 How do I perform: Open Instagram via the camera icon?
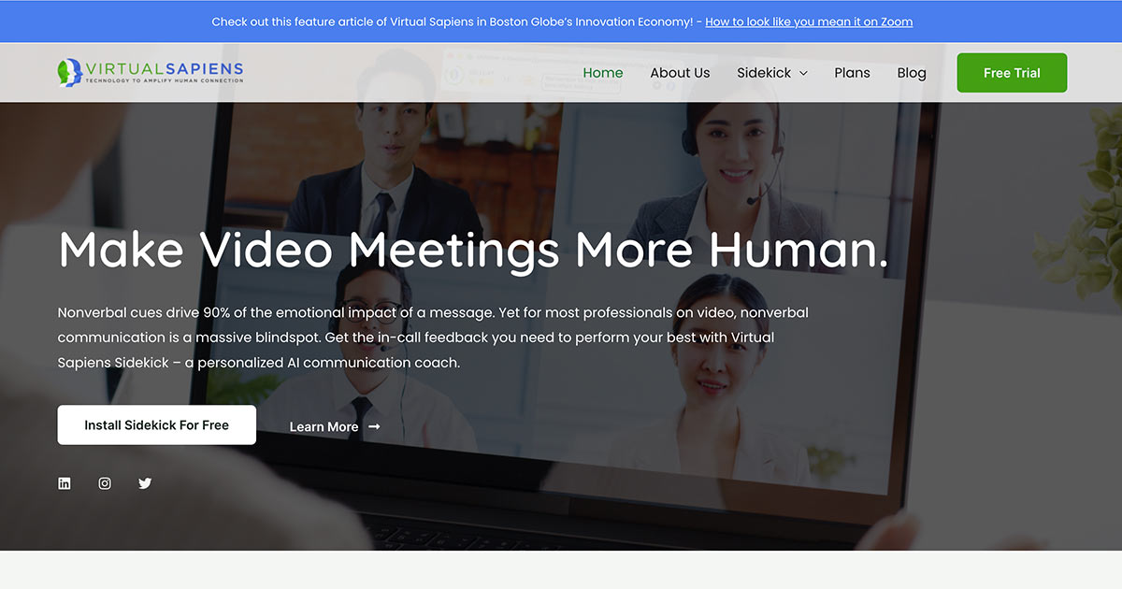[x=104, y=482]
